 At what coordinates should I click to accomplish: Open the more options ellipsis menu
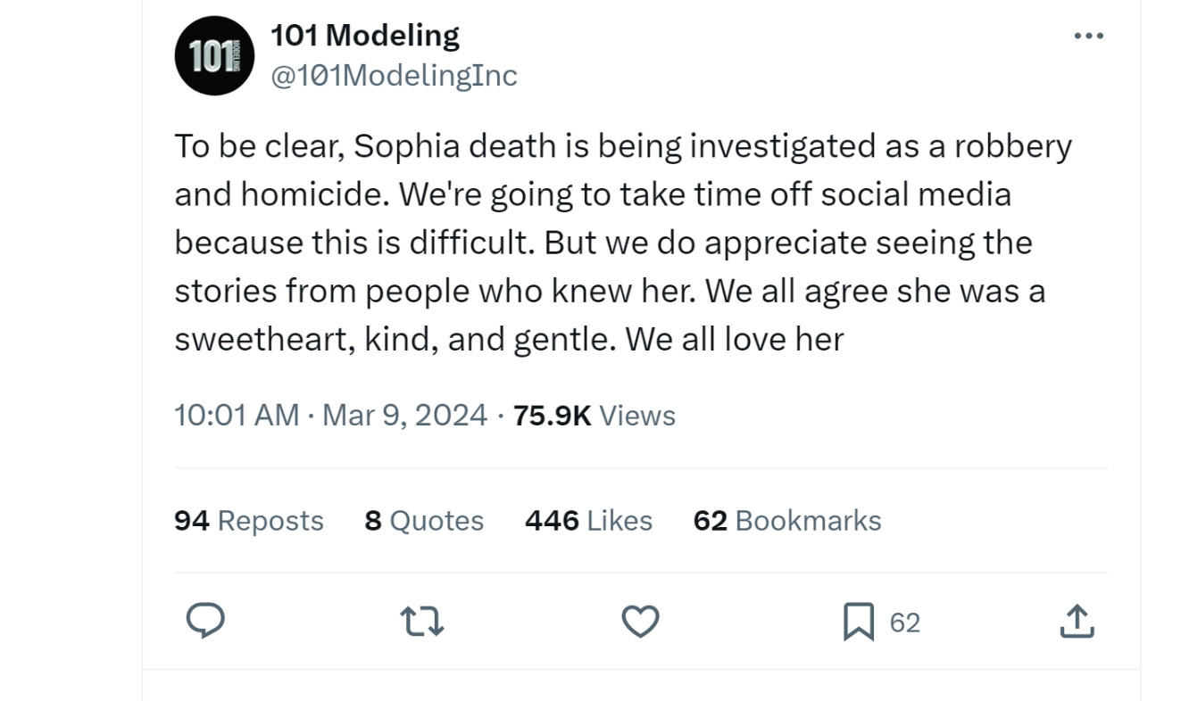point(1088,37)
